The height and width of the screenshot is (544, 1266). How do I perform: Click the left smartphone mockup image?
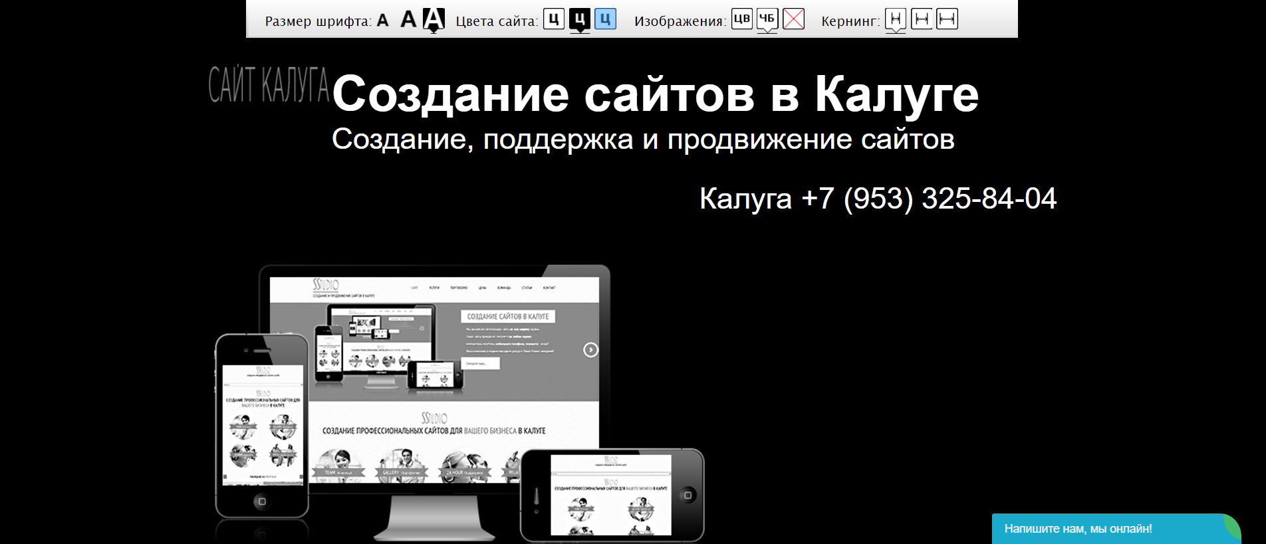262,425
